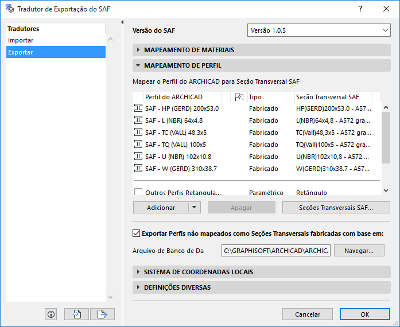This screenshot has width=400, height=327.
Task: Open the Adicionar button dropdown arrow
Action: click(195, 207)
